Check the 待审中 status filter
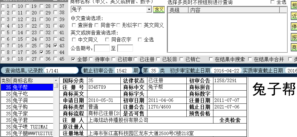Screen dimensions: 297x137 [x=91, y=59]
